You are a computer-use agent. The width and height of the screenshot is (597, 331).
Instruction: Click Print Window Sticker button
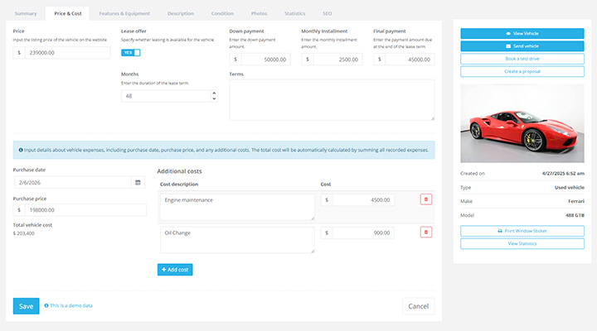point(522,231)
